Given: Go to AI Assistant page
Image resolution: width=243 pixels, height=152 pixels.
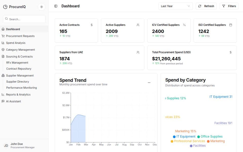Looking at the screenshot, I should [13, 101].
